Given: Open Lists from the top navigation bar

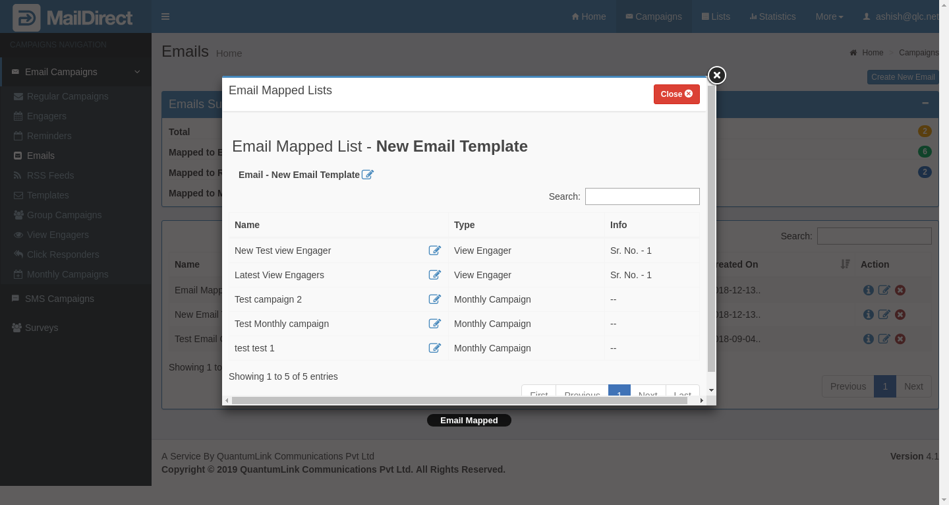Looking at the screenshot, I should click(716, 16).
